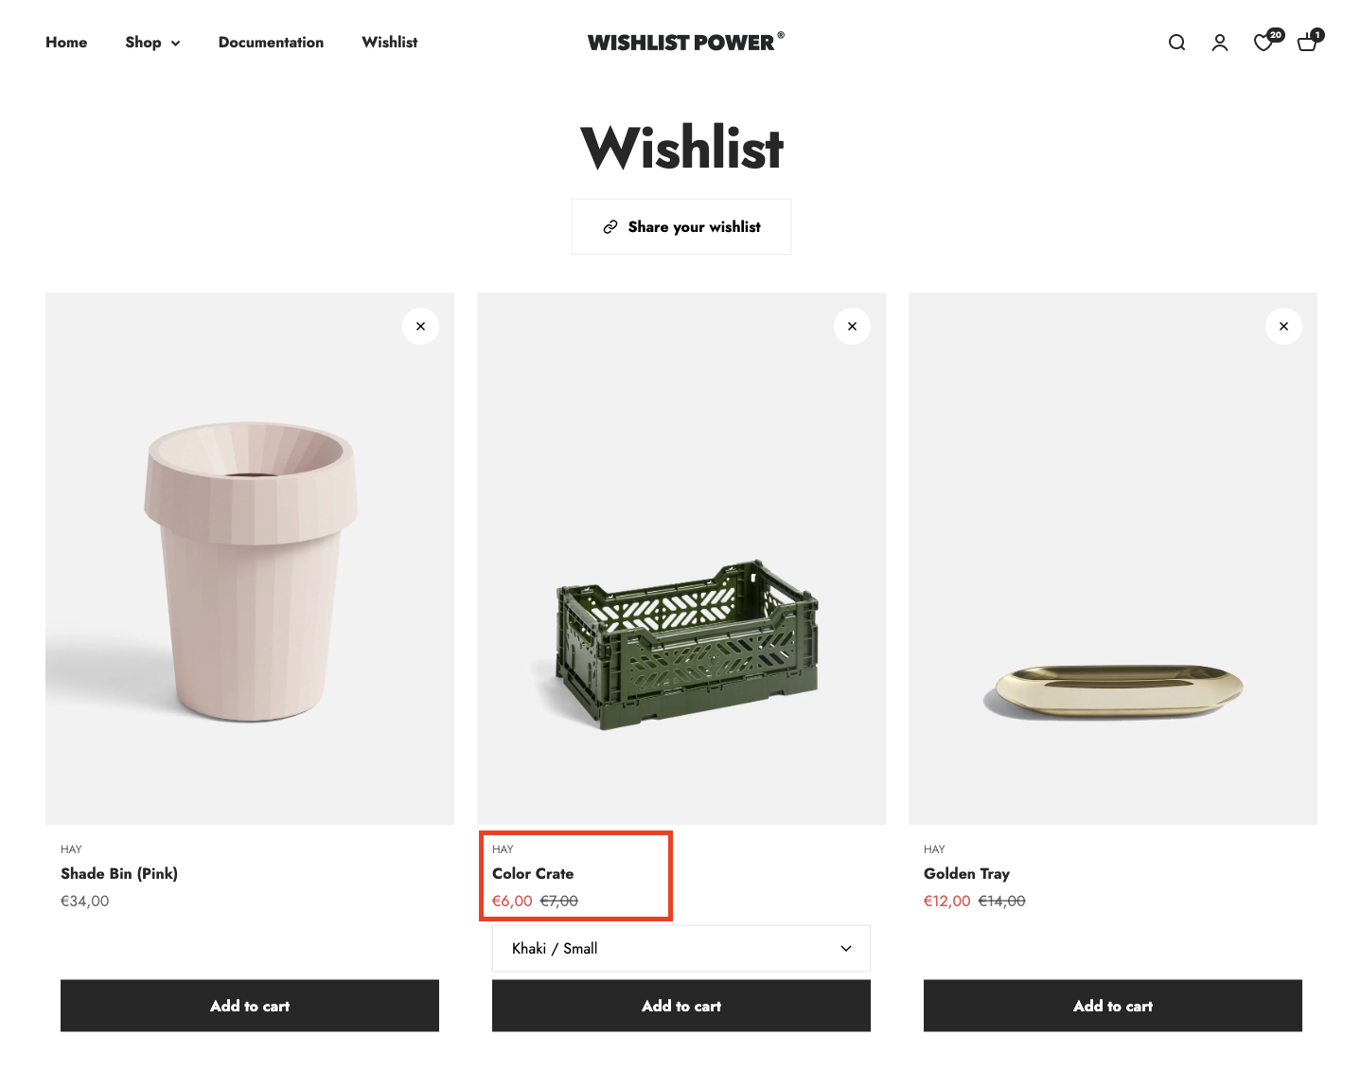This screenshot has height=1089, width=1361.
Task: Remove Golden Tray using its X icon
Action: (1283, 326)
